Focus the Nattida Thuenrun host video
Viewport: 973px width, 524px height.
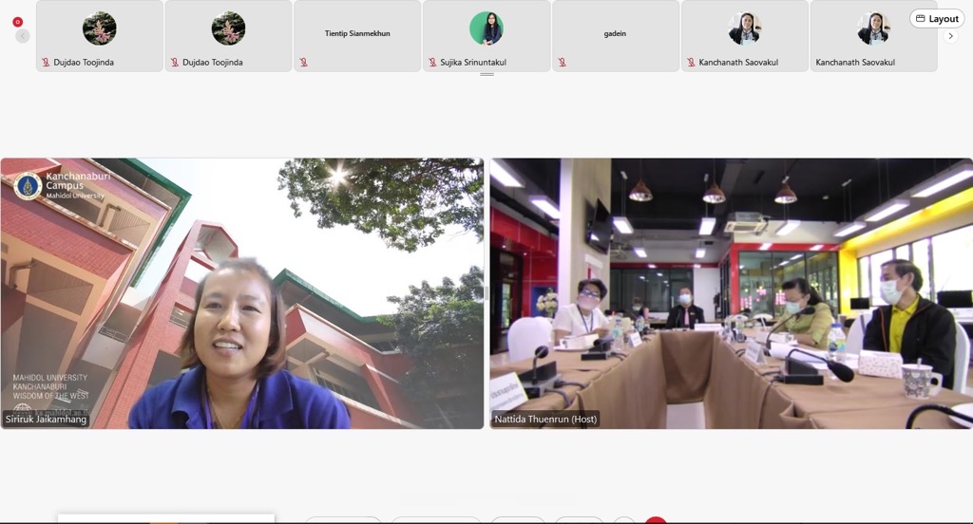[x=731, y=293]
